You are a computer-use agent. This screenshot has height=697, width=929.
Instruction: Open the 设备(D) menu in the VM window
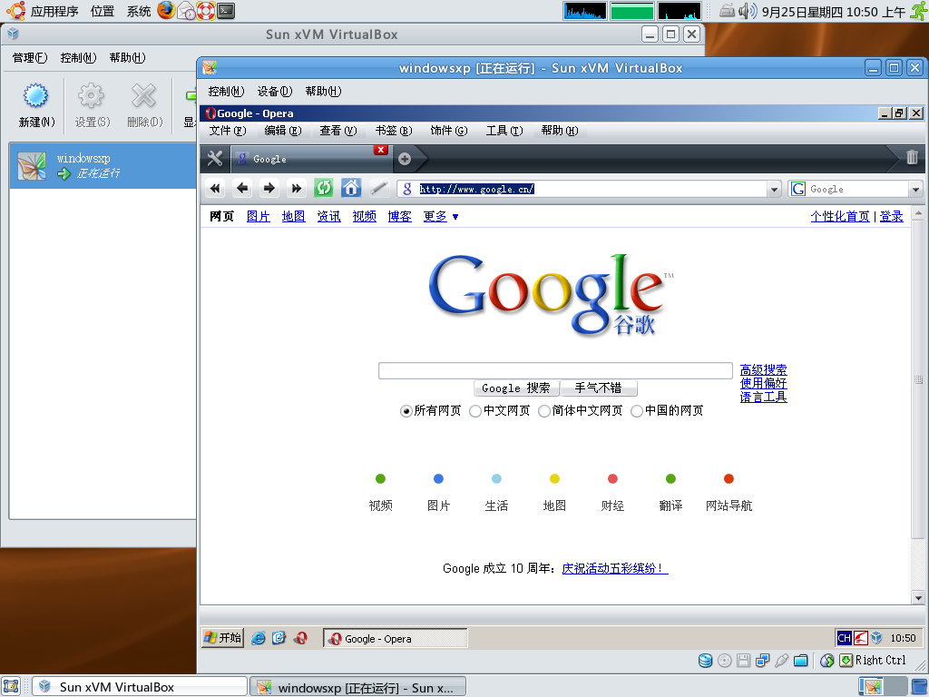click(274, 92)
